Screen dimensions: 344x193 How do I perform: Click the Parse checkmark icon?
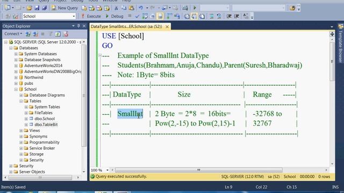138,16
